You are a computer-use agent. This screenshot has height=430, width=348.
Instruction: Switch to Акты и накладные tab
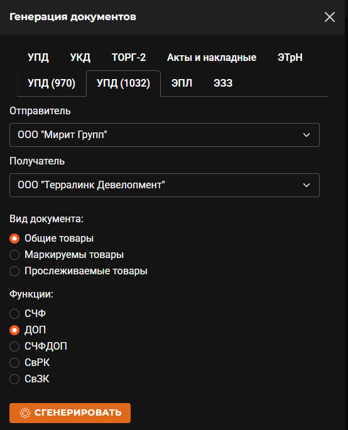click(212, 58)
